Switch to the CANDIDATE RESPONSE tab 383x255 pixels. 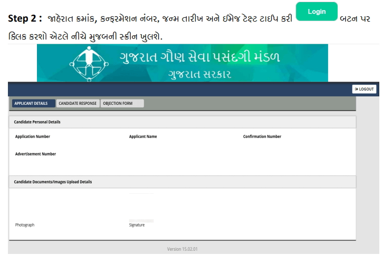pyautogui.click(x=78, y=103)
